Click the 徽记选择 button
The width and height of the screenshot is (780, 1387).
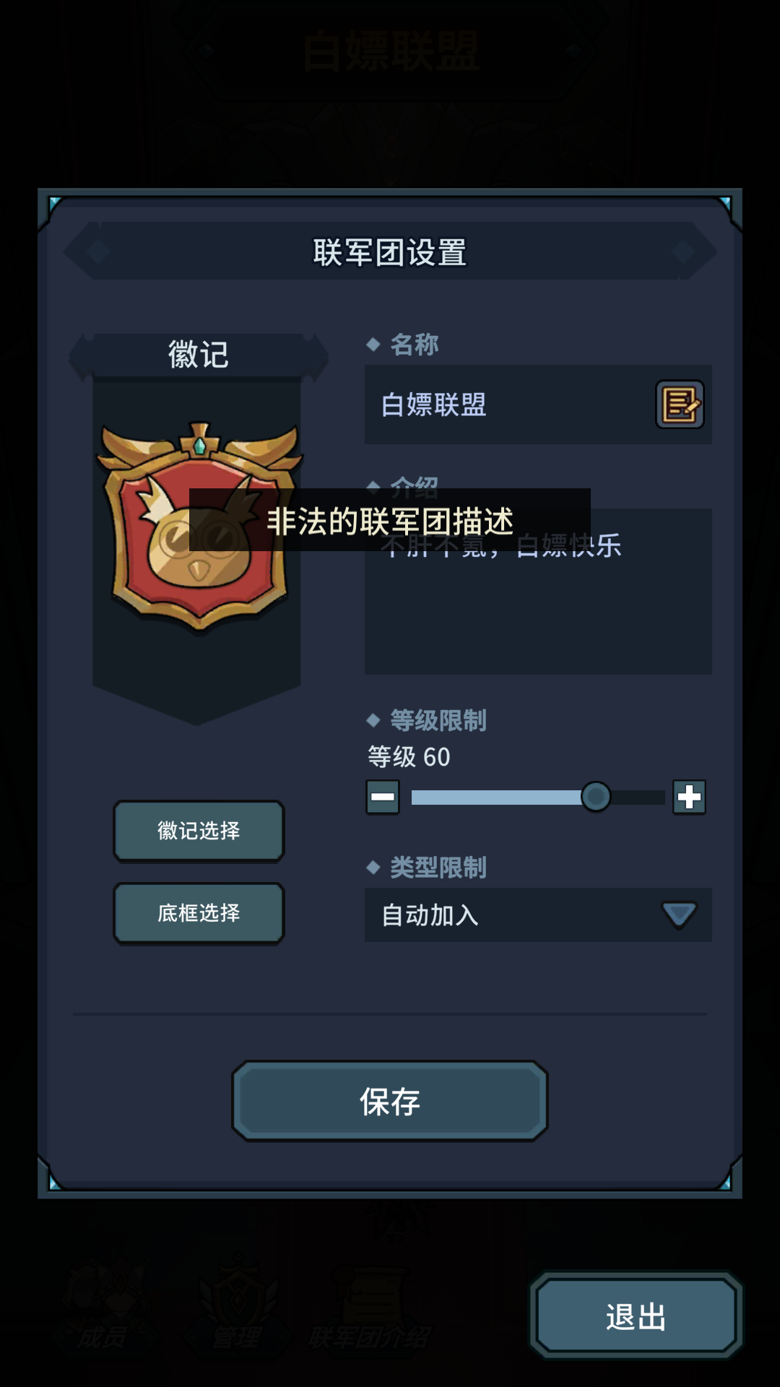point(199,831)
